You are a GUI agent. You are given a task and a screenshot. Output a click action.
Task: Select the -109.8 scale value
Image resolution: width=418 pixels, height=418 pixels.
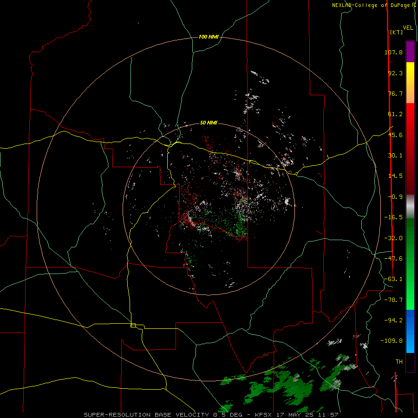point(392,341)
